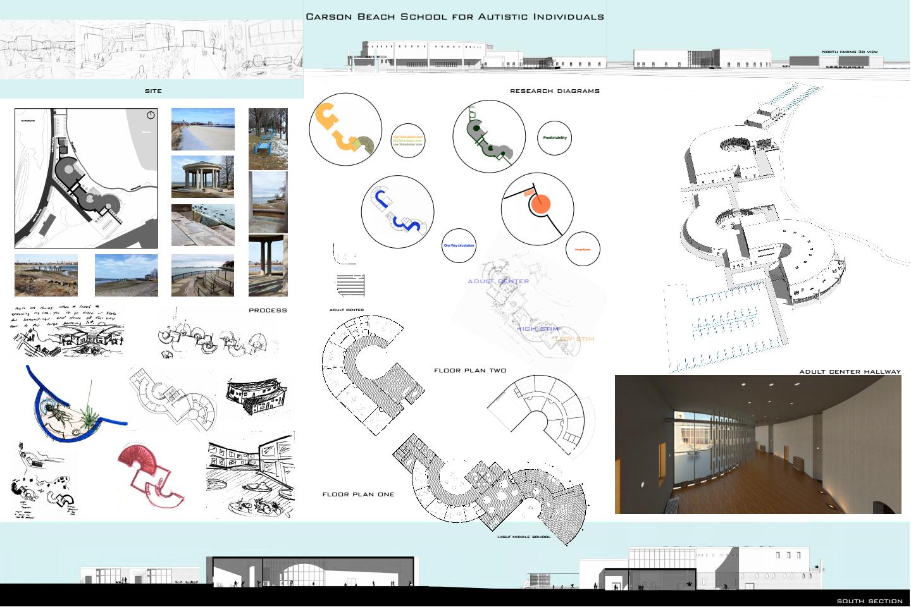This screenshot has width=911, height=607.
Task: Click the Predictability research diagram circle
Action: tap(554, 137)
